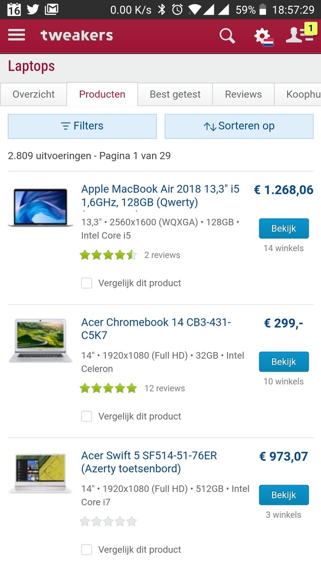Open settings gear with Dutch flag

pyautogui.click(x=262, y=36)
